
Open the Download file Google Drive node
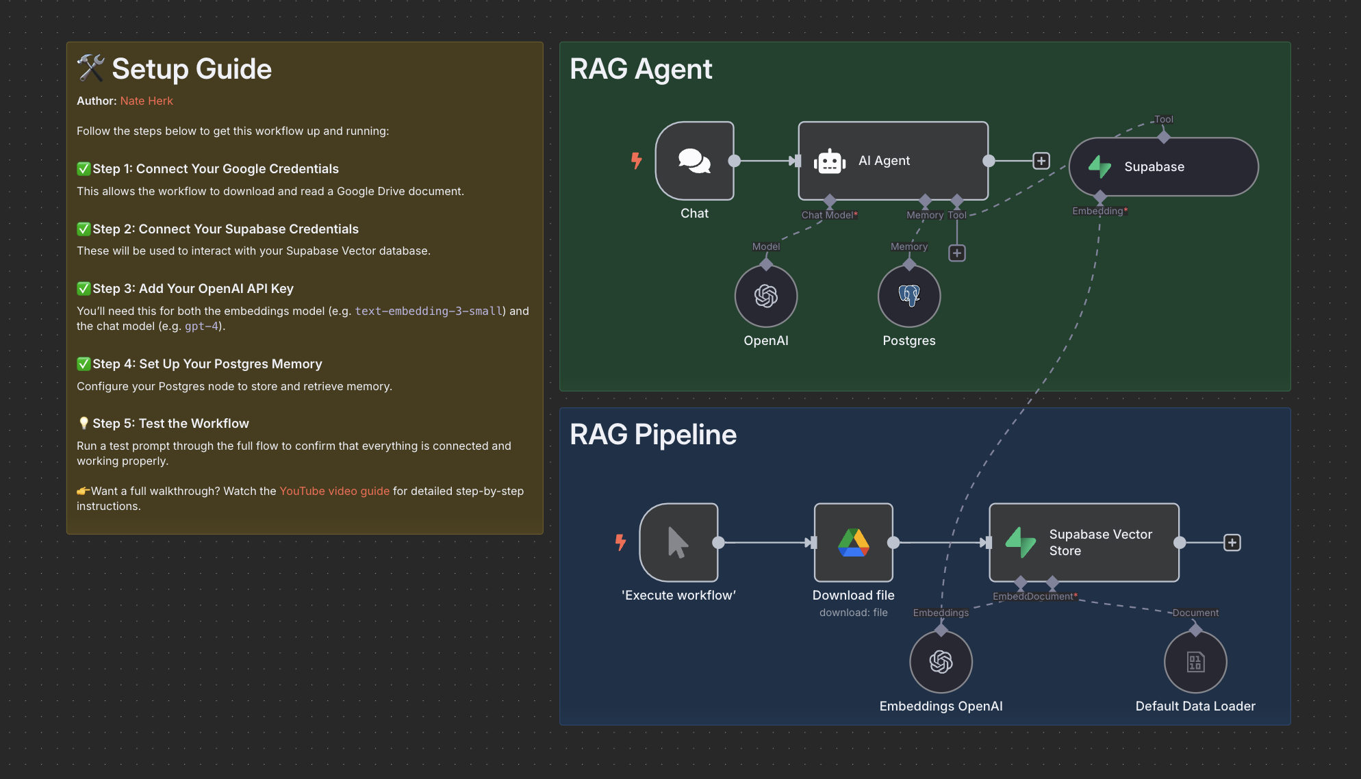coord(853,542)
